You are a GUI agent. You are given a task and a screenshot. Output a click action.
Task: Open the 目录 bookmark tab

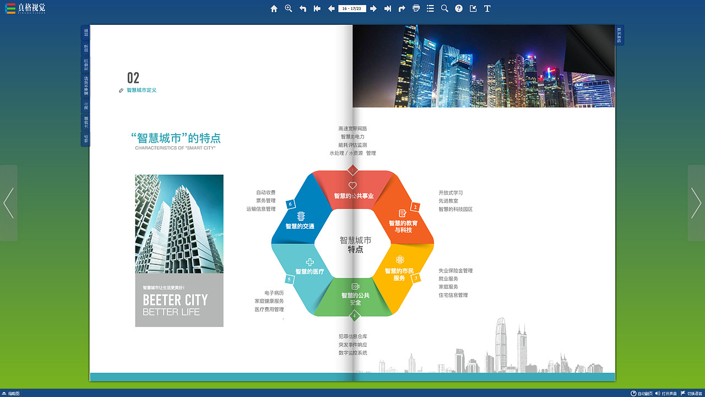point(85,48)
